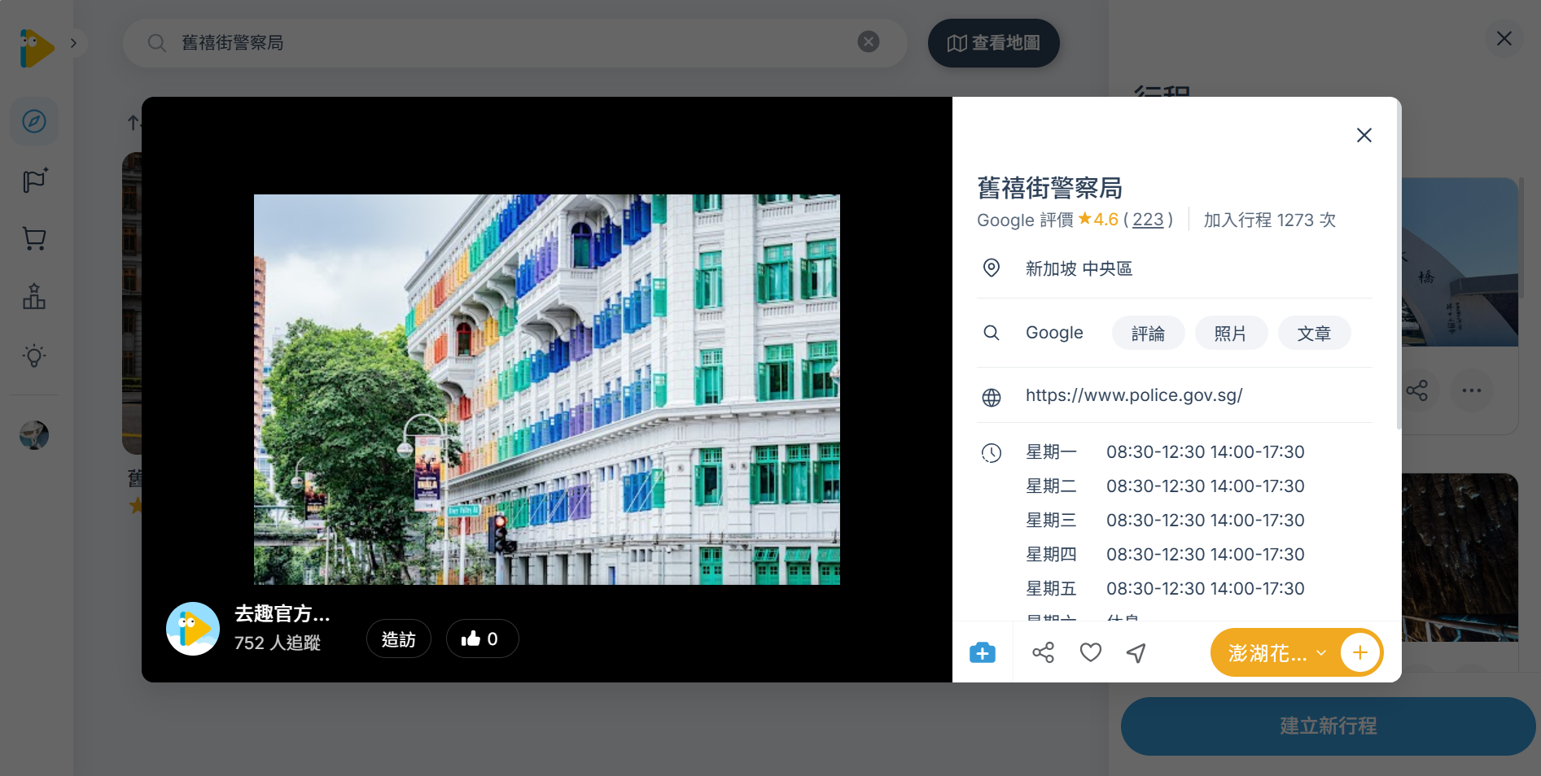Select the 評論 chip
The width and height of the screenshot is (1541, 776).
pyautogui.click(x=1148, y=334)
